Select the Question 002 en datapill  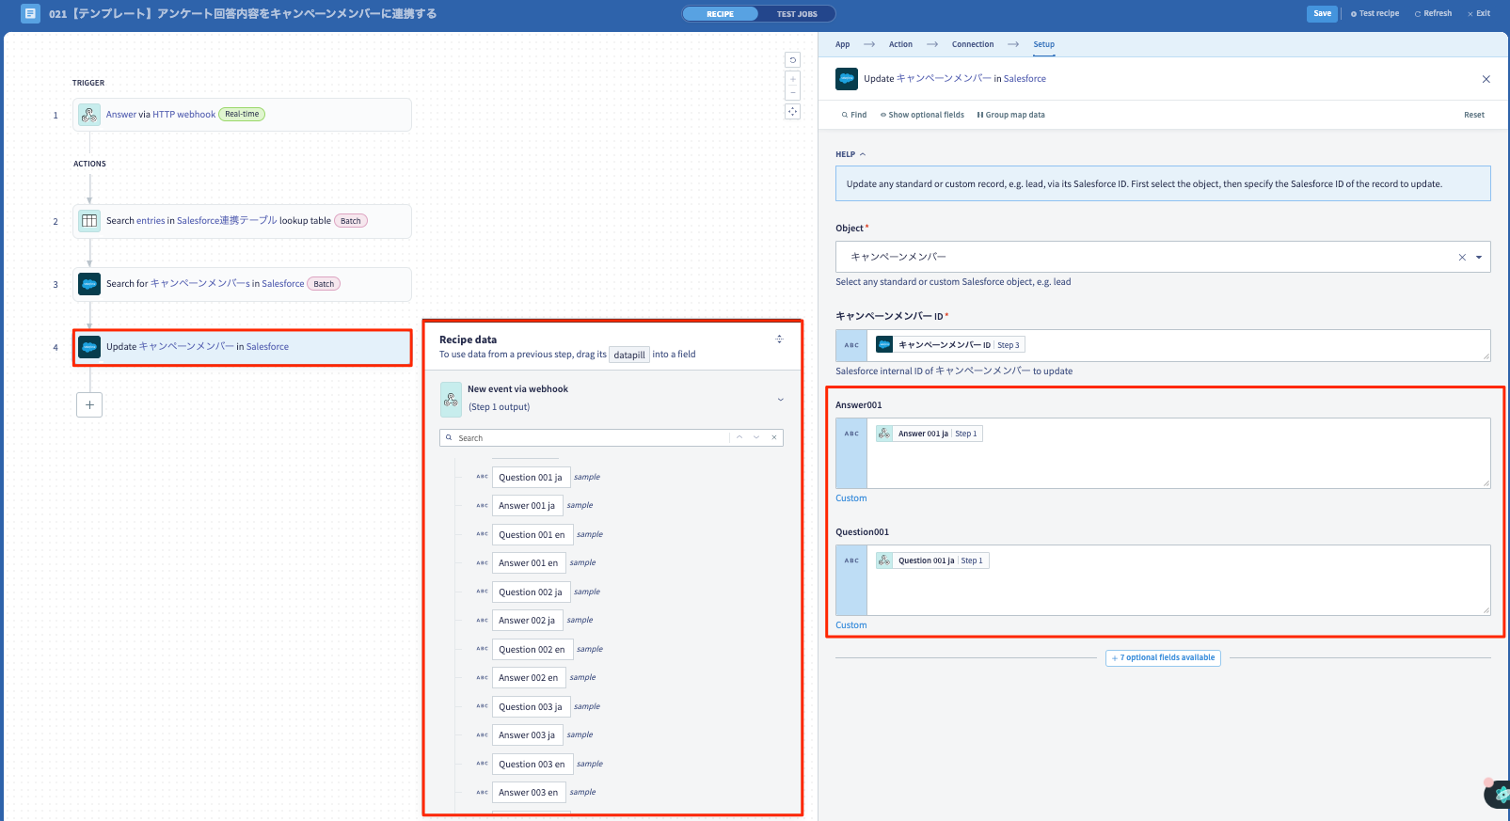click(x=532, y=650)
